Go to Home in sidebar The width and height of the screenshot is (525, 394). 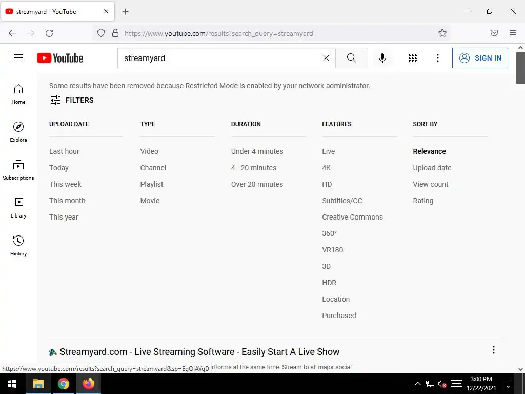pos(18,94)
